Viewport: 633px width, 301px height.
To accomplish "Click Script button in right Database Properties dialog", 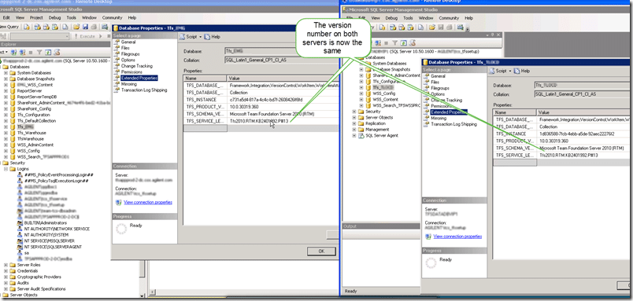I will [498, 71].
